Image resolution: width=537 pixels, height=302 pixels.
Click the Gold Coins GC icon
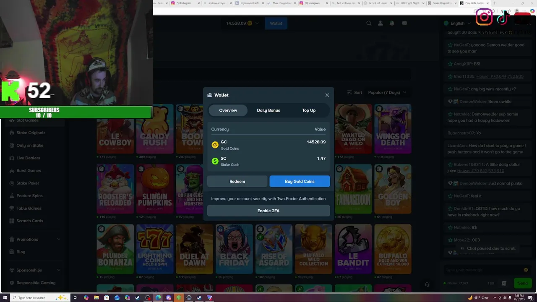tap(215, 145)
